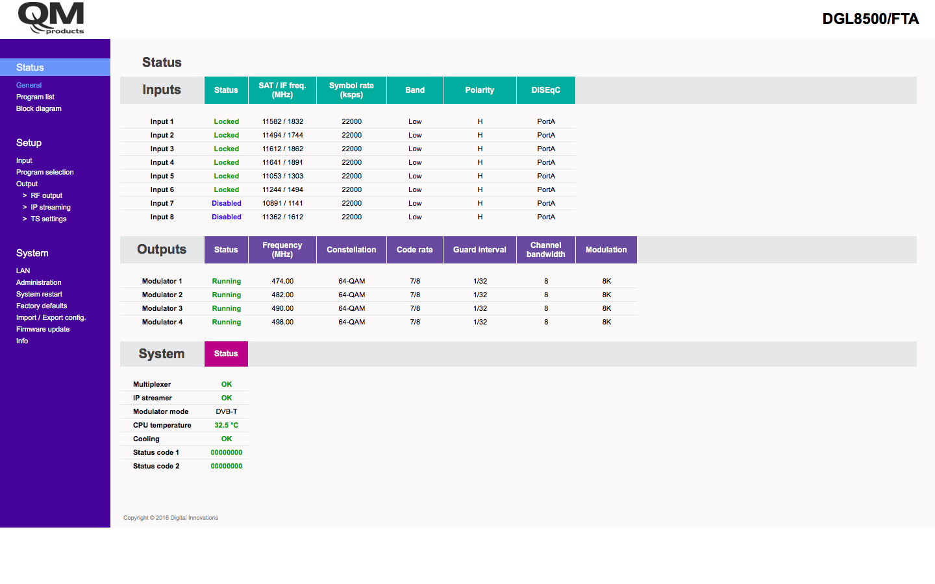Go to the Block diagram page
Image resolution: width=935 pixels, height=584 pixels.
(38, 108)
